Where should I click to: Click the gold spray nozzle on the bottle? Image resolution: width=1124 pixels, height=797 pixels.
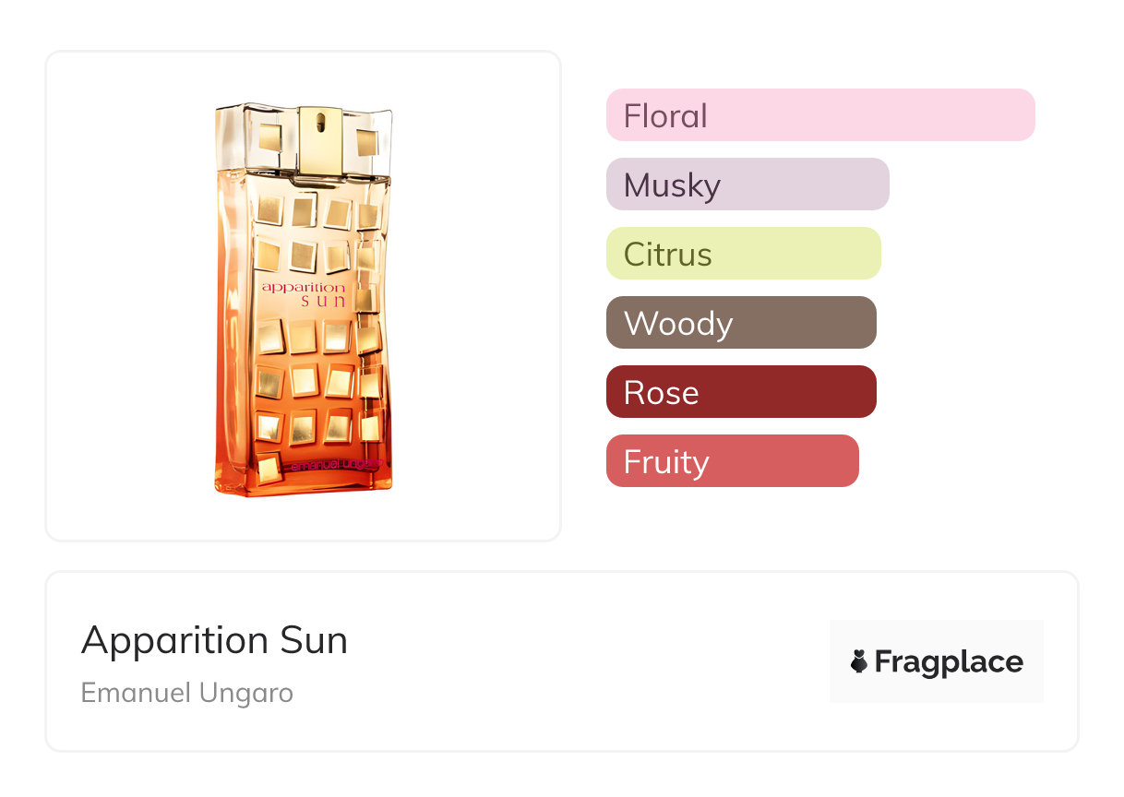(x=320, y=136)
